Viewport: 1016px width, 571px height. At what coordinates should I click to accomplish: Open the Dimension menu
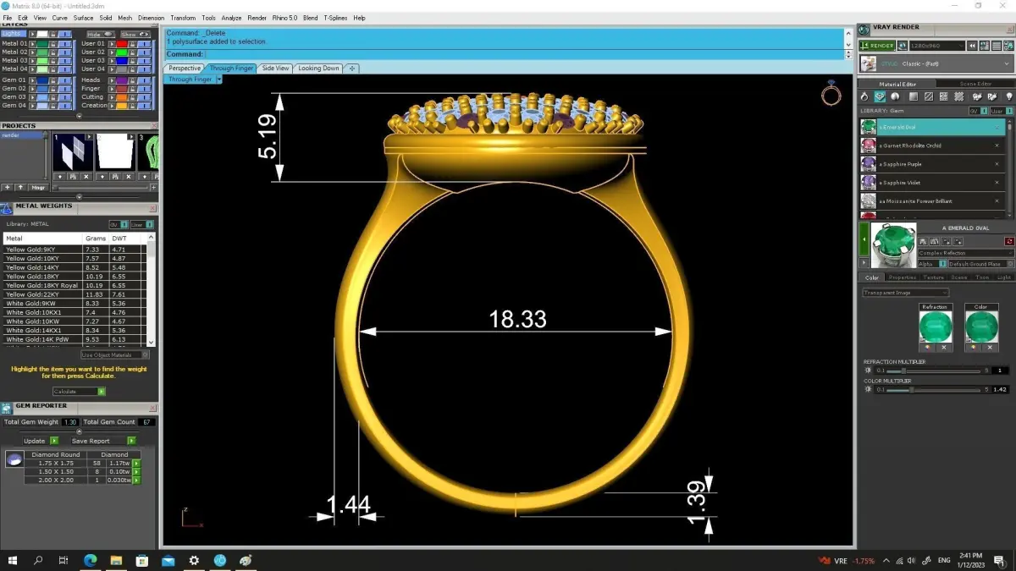click(x=151, y=18)
